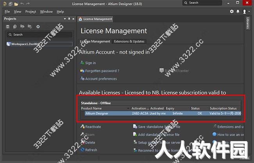
Task: Click the Infinite expiry cell
Action: (178, 113)
